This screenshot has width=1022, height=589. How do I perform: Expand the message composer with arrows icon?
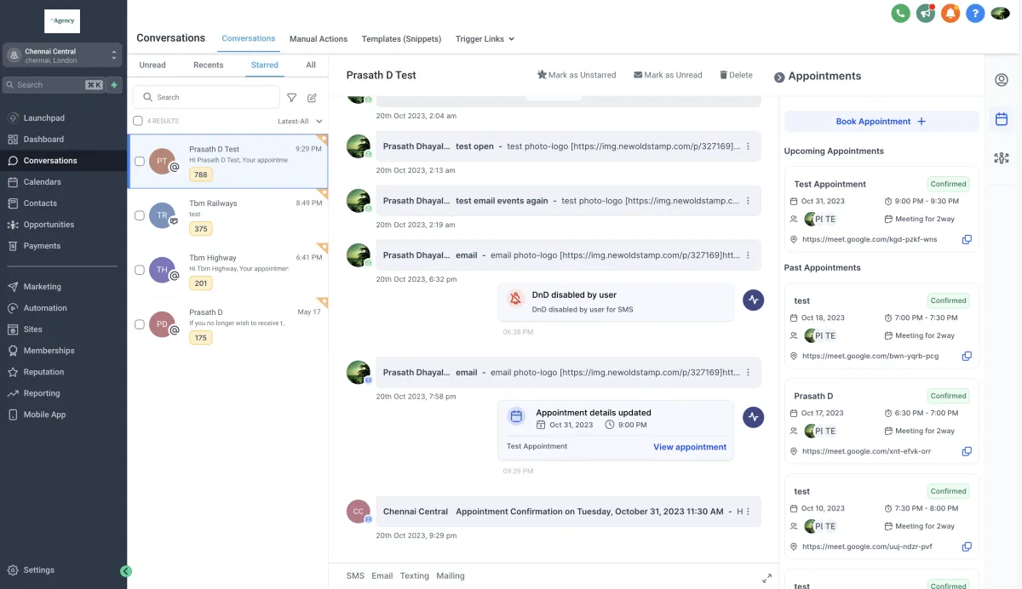coord(766,578)
